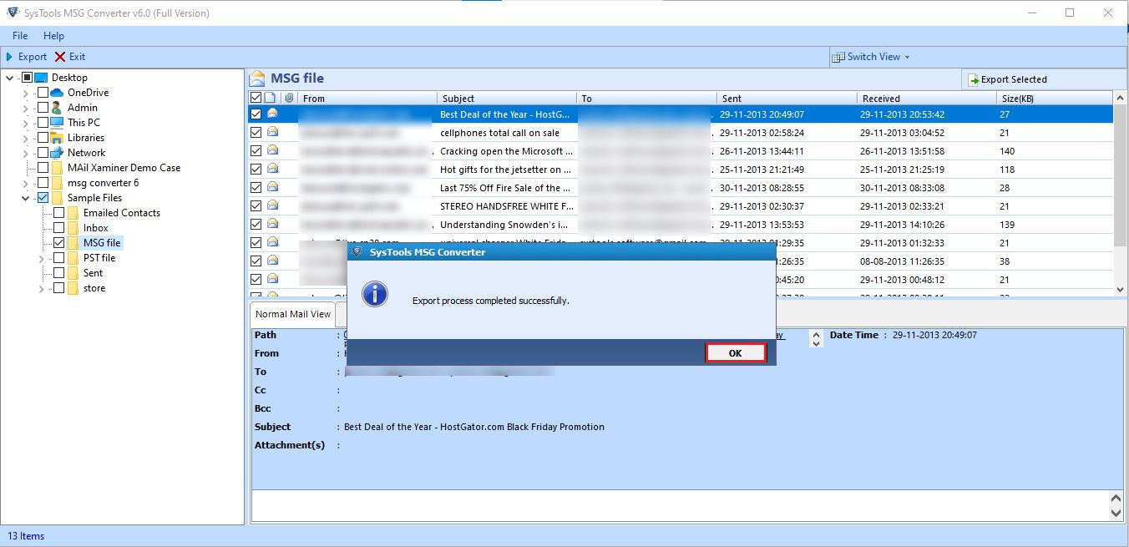The image size is (1129, 547).
Task: Uncheck the MSG file folder checkbox
Action: (58, 243)
